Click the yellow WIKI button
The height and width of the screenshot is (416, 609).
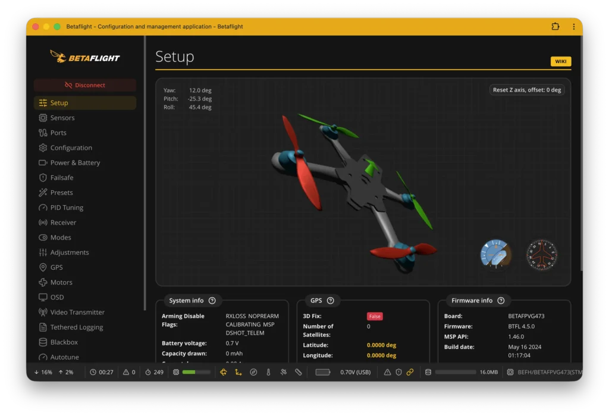(560, 61)
